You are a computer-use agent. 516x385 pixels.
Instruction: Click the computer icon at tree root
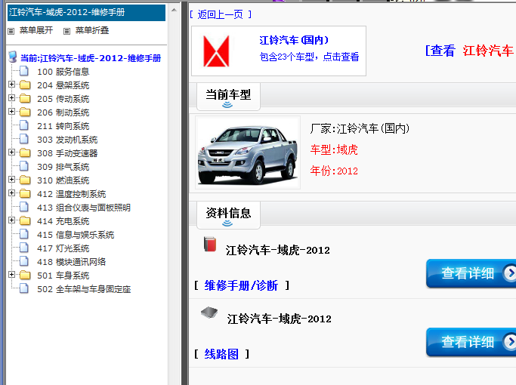coord(12,57)
